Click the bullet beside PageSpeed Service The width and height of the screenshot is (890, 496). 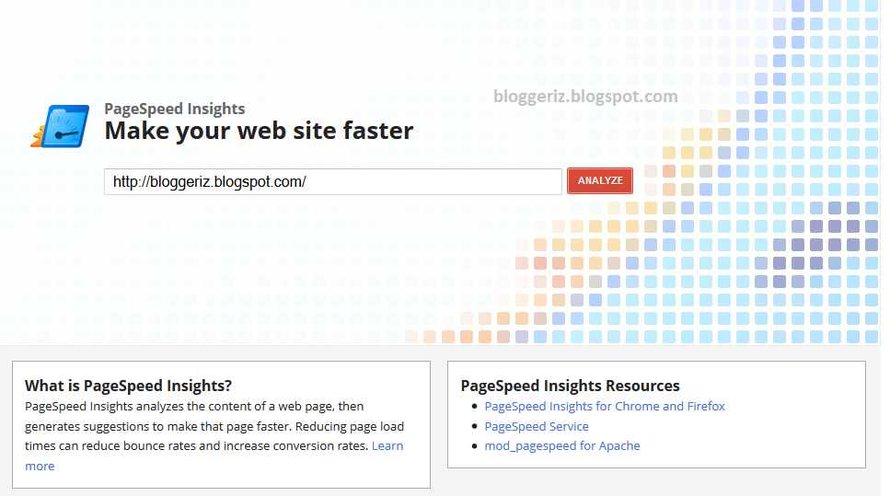[x=475, y=427]
